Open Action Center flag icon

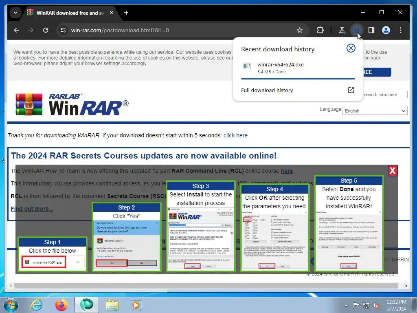click(x=356, y=305)
